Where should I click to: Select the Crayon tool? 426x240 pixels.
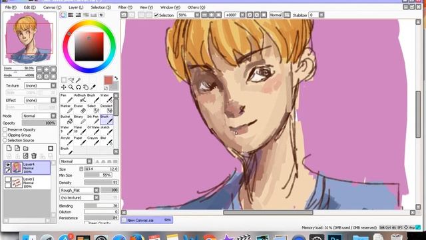[93, 141]
